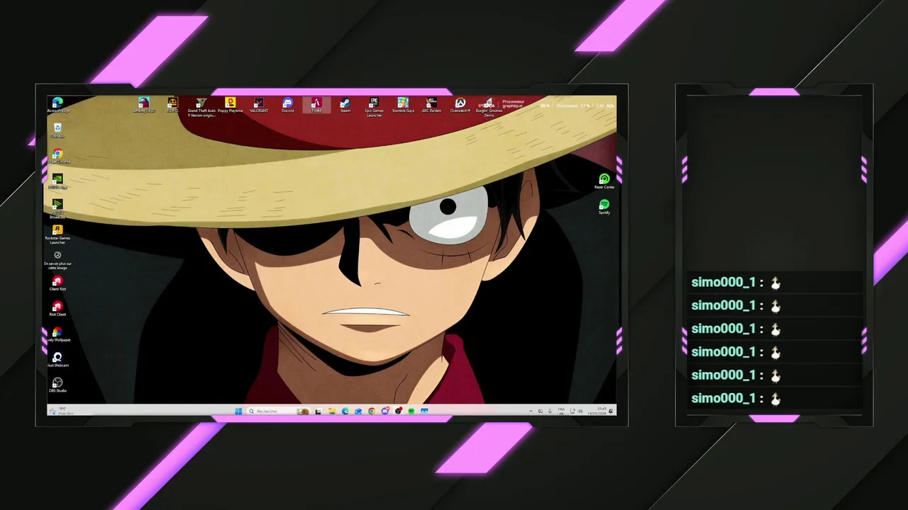Open the Steam desktop shortcut

[345, 105]
